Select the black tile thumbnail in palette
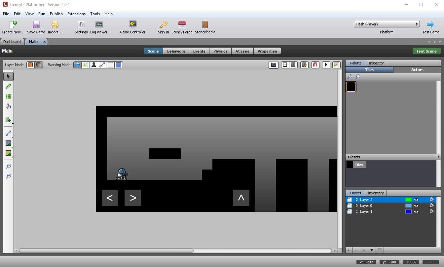The image size is (444, 267). tap(351, 87)
